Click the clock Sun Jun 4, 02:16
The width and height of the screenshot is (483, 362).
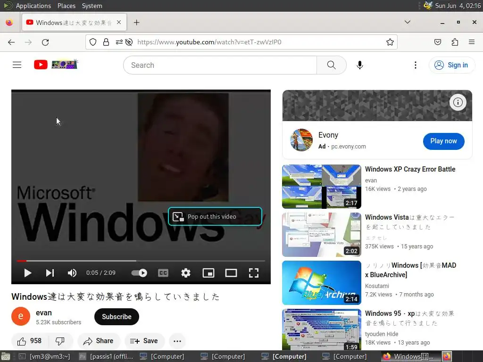coord(458,6)
